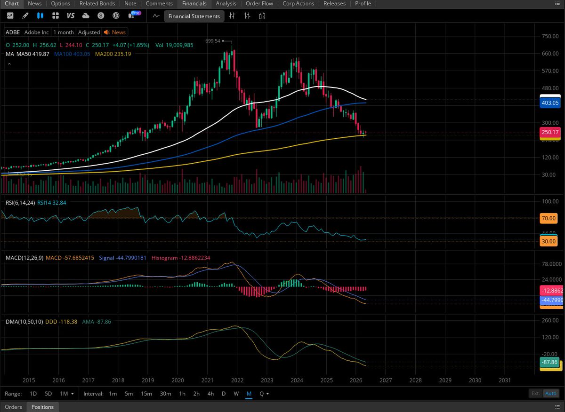
Task: Click the green -87.86 AMA value tag
Action: tap(550, 362)
